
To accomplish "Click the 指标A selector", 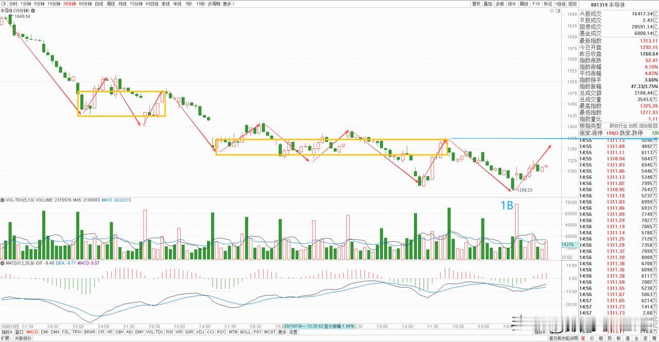I will click(7, 332).
